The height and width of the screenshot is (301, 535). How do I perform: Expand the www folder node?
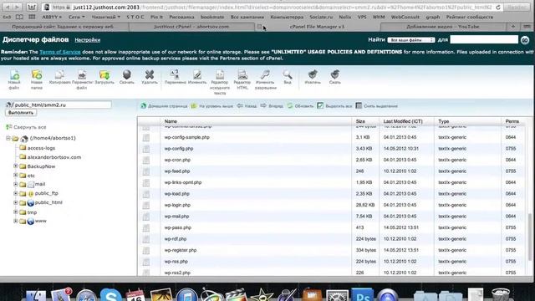pos(15,221)
